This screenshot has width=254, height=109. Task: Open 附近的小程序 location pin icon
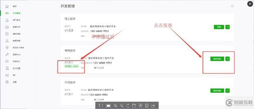click(x=7, y=48)
